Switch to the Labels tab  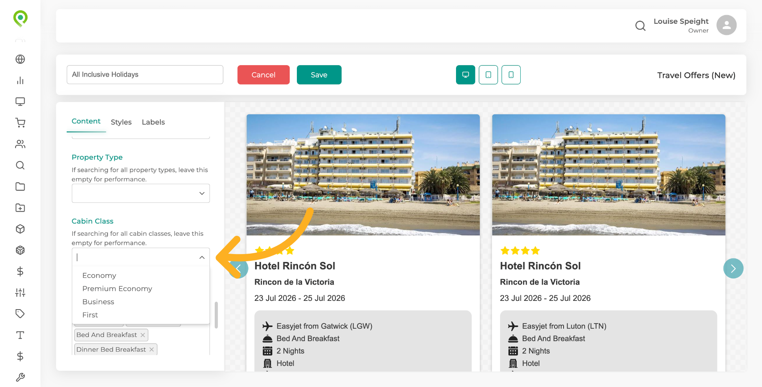click(153, 122)
